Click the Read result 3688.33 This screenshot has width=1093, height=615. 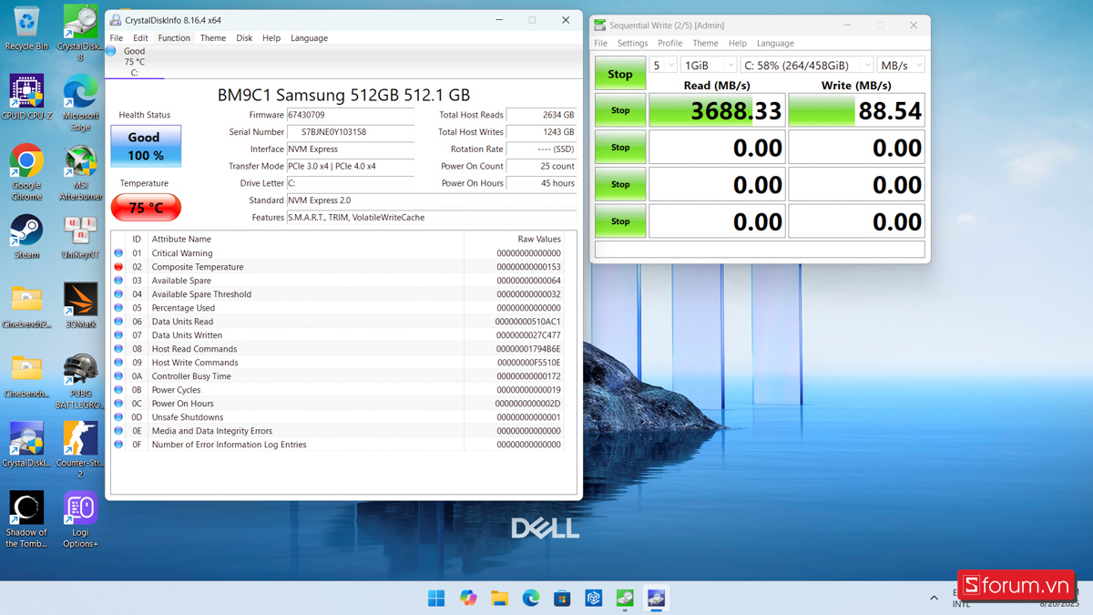[717, 110]
